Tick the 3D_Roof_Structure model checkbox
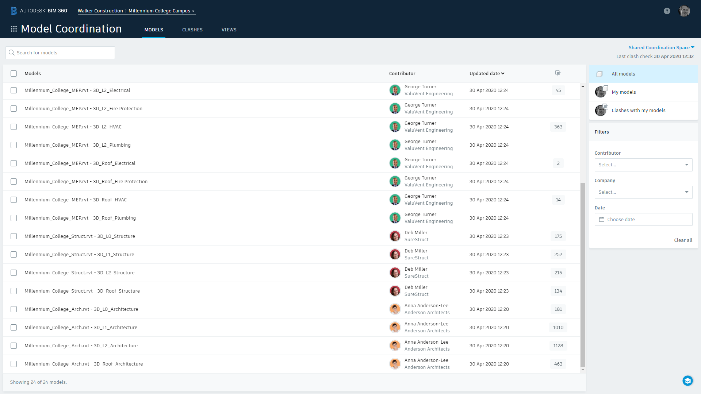 point(14,291)
